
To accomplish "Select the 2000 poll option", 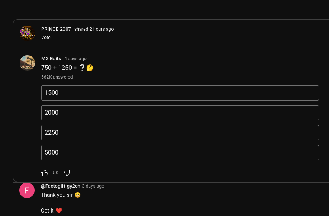I will (x=180, y=113).
